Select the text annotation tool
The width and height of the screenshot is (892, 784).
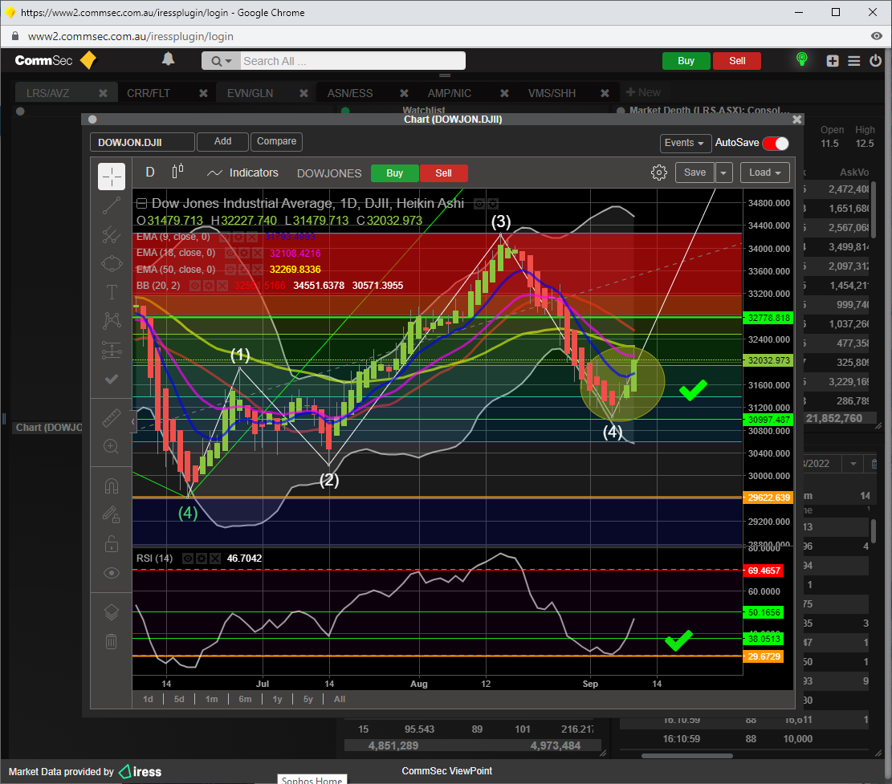coord(112,292)
